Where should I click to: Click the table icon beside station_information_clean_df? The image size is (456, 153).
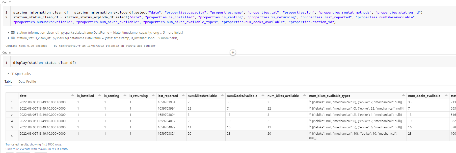pos(13,33)
